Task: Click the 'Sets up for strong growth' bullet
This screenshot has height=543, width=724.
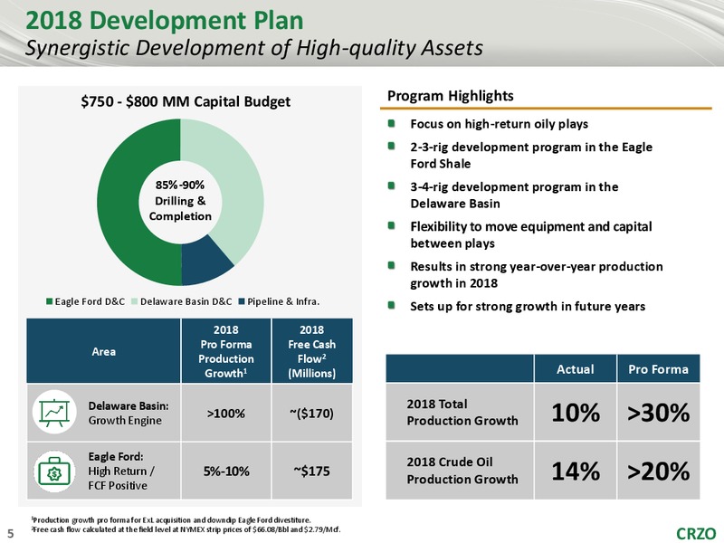Action: click(528, 307)
